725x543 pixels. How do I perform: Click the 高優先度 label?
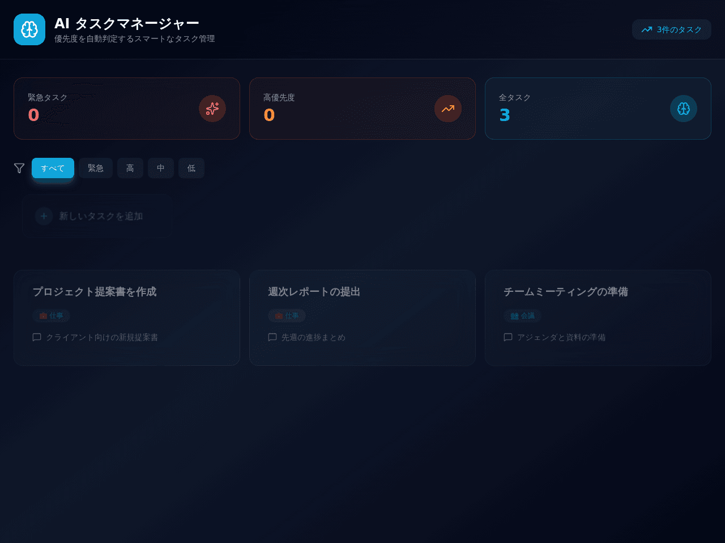tap(279, 97)
